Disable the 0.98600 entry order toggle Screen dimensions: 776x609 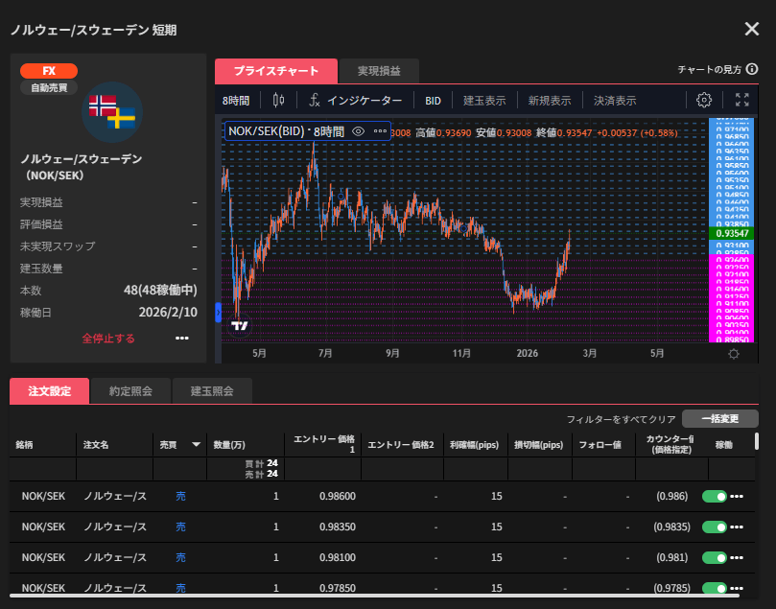click(x=715, y=497)
